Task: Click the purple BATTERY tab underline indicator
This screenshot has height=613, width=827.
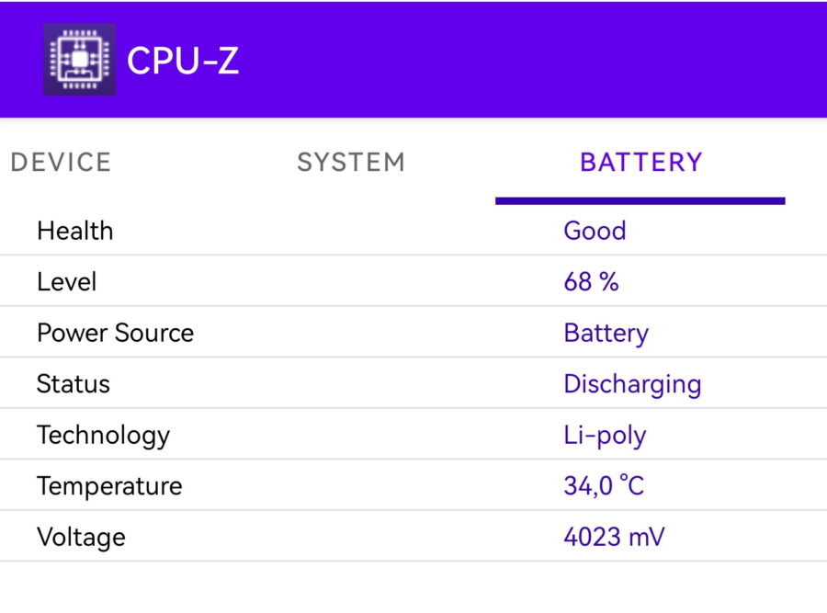Action: pos(640,201)
